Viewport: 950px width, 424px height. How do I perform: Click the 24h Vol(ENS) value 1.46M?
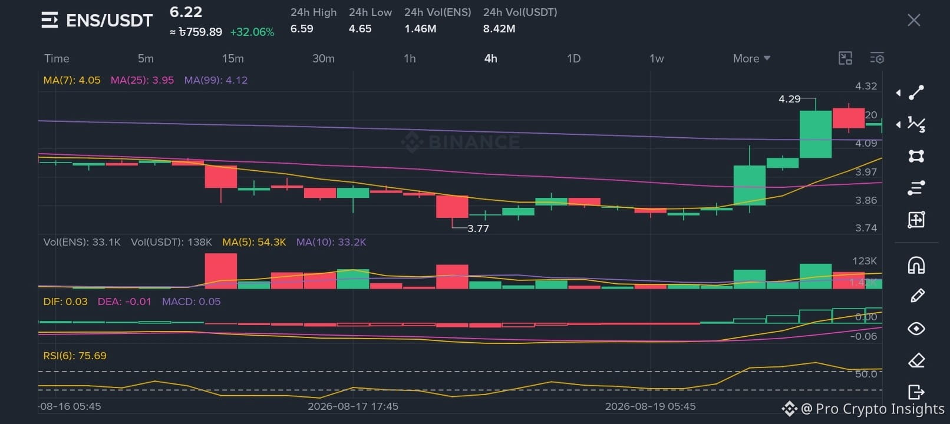point(420,28)
